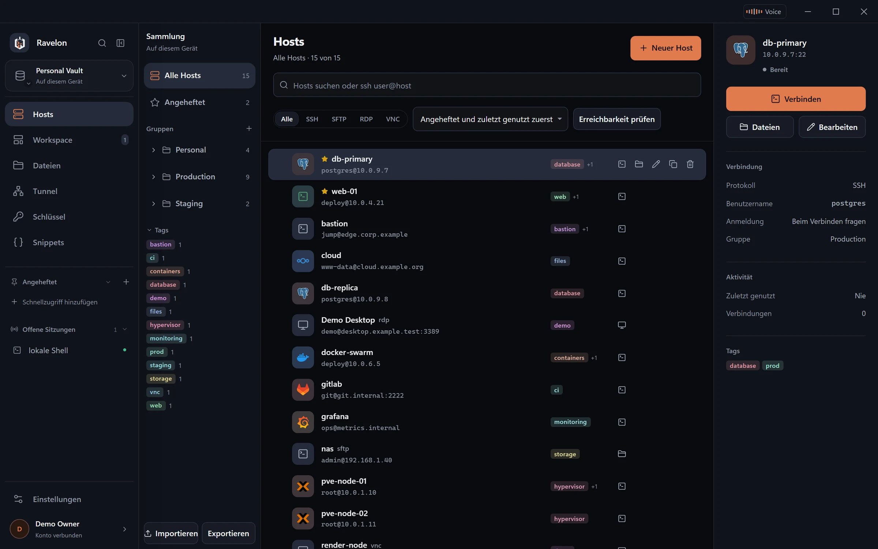Open nas file browser folder icon
This screenshot has width=878, height=549.
pos(622,454)
